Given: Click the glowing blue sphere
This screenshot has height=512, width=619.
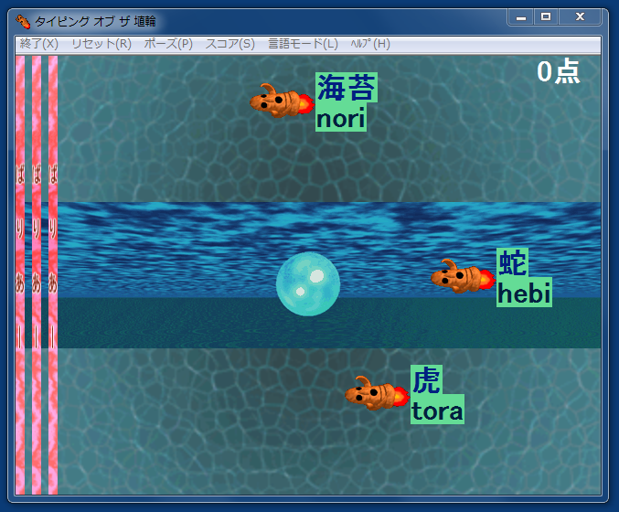Looking at the screenshot, I should tap(308, 284).
